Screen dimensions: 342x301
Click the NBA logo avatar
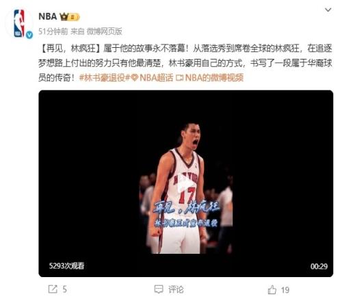coord(19,23)
